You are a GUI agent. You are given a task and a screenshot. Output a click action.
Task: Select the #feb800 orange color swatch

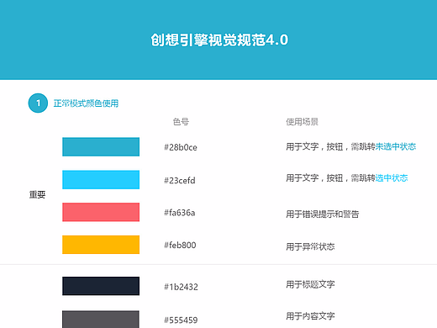[x=101, y=245]
